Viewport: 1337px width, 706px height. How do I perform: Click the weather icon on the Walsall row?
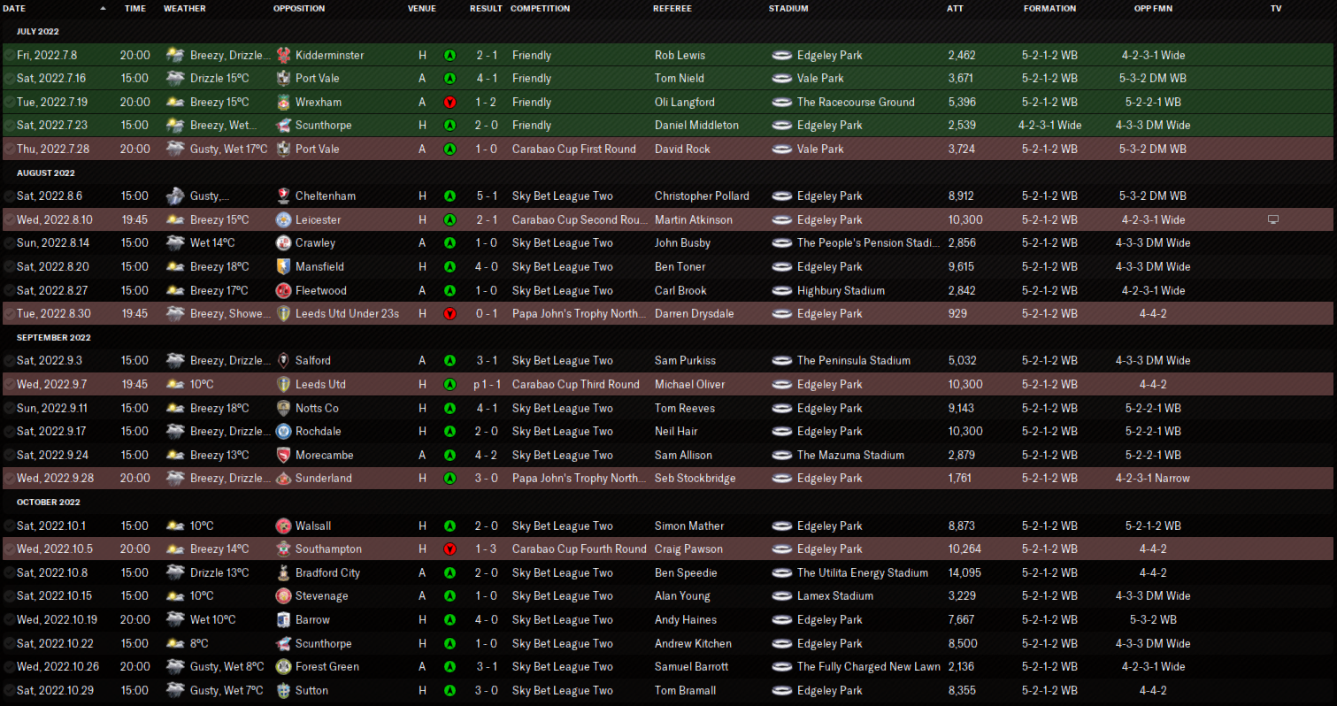click(x=175, y=526)
